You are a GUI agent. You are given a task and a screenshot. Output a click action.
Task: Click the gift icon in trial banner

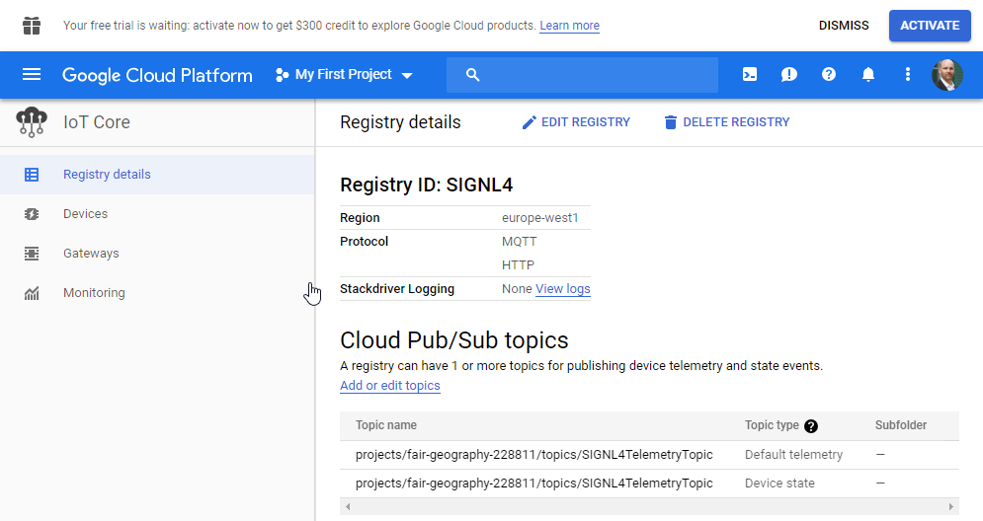tap(32, 26)
